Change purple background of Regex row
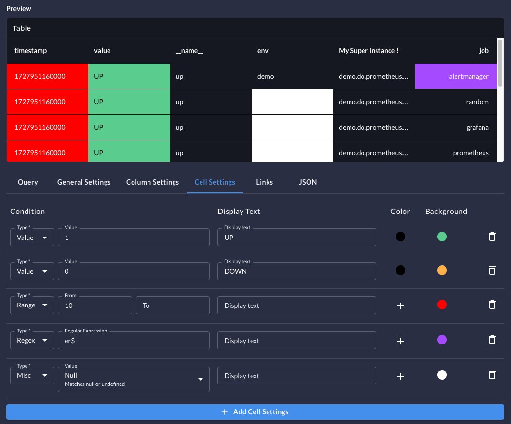Viewport: 511px width, 424px height. pyautogui.click(x=442, y=340)
